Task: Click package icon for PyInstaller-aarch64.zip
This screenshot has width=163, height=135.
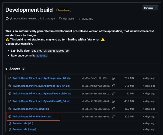Action: click(10, 93)
